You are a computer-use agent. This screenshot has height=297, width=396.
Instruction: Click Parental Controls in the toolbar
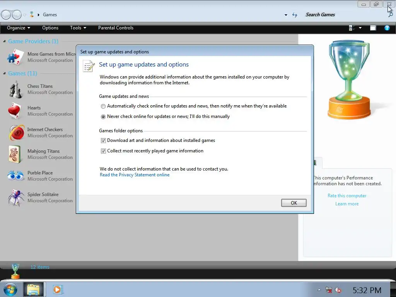[116, 28]
